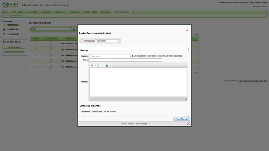
Task: Click the student search magnifier icon
Action: pyautogui.click(x=82, y=41)
